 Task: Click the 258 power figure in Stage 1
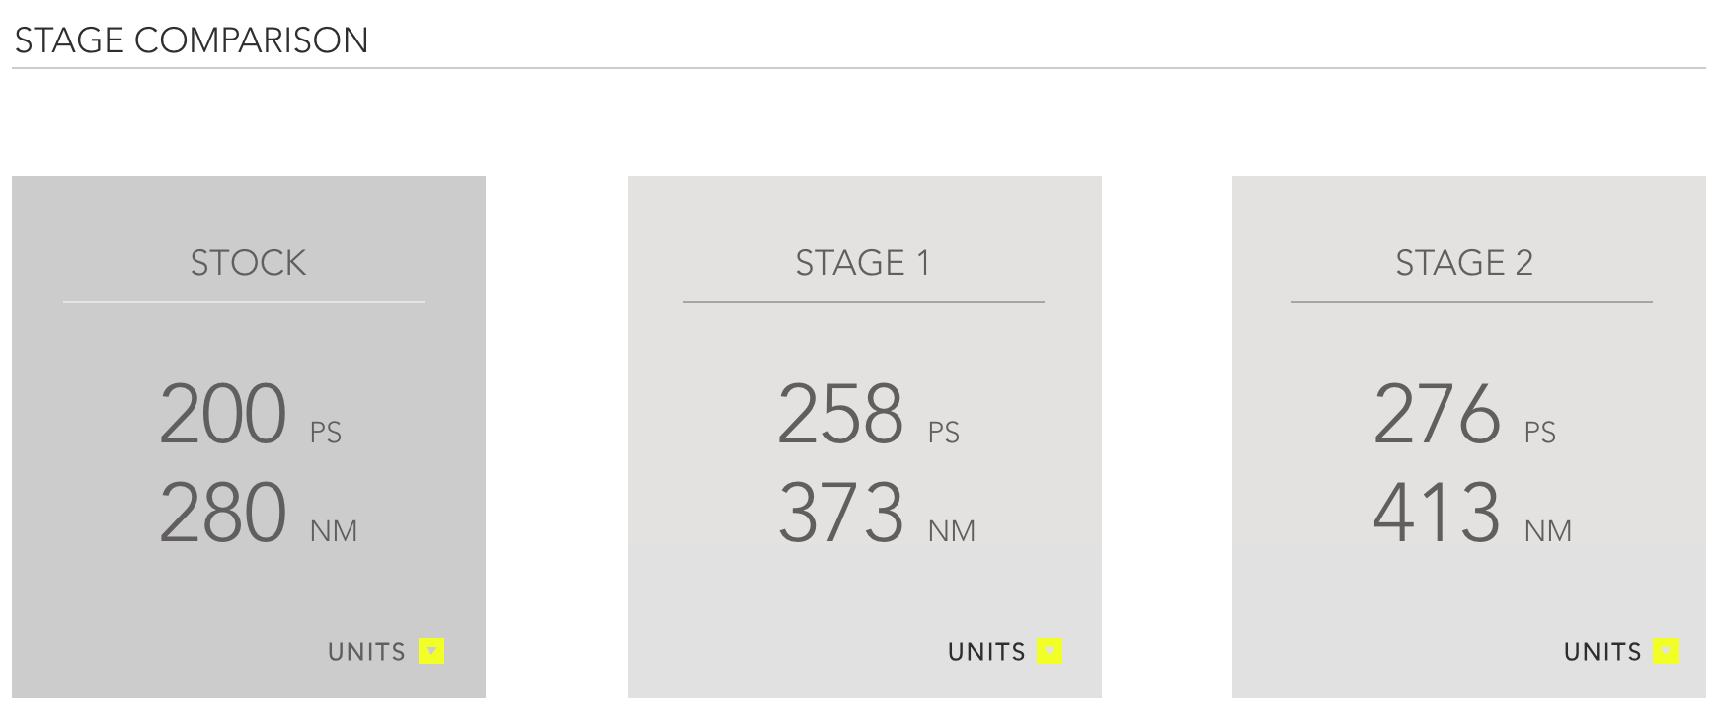840,415
